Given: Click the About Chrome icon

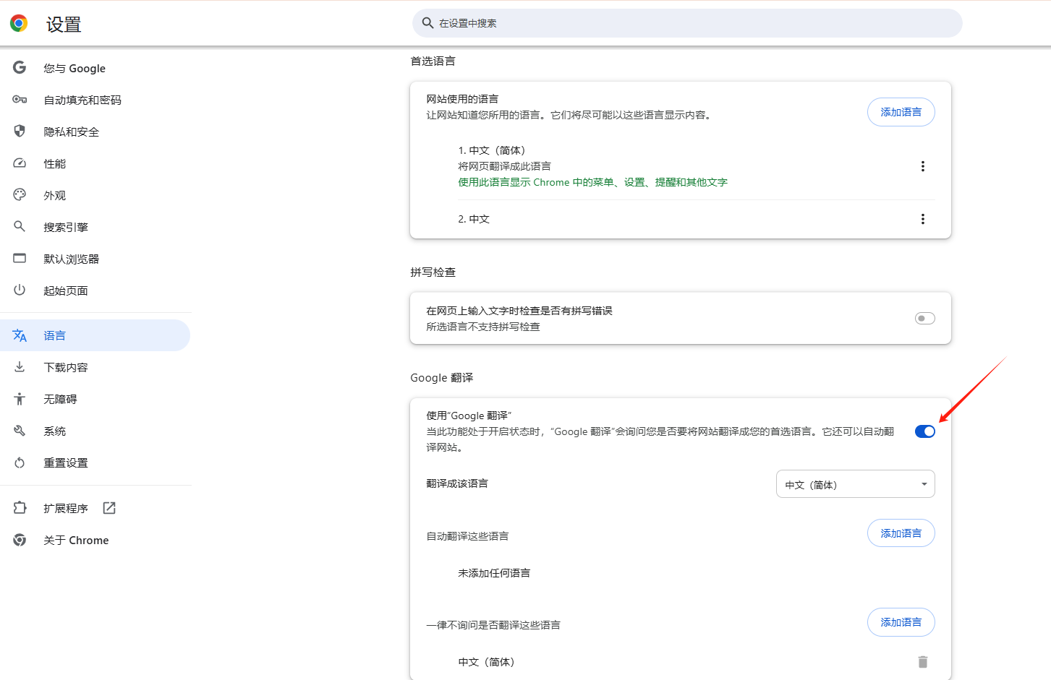Looking at the screenshot, I should tap(20, 540).
